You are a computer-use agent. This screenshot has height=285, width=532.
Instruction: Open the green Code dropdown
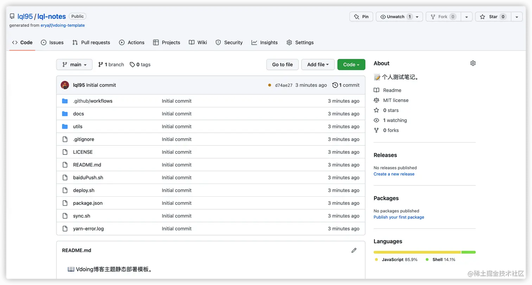point(351,65)
